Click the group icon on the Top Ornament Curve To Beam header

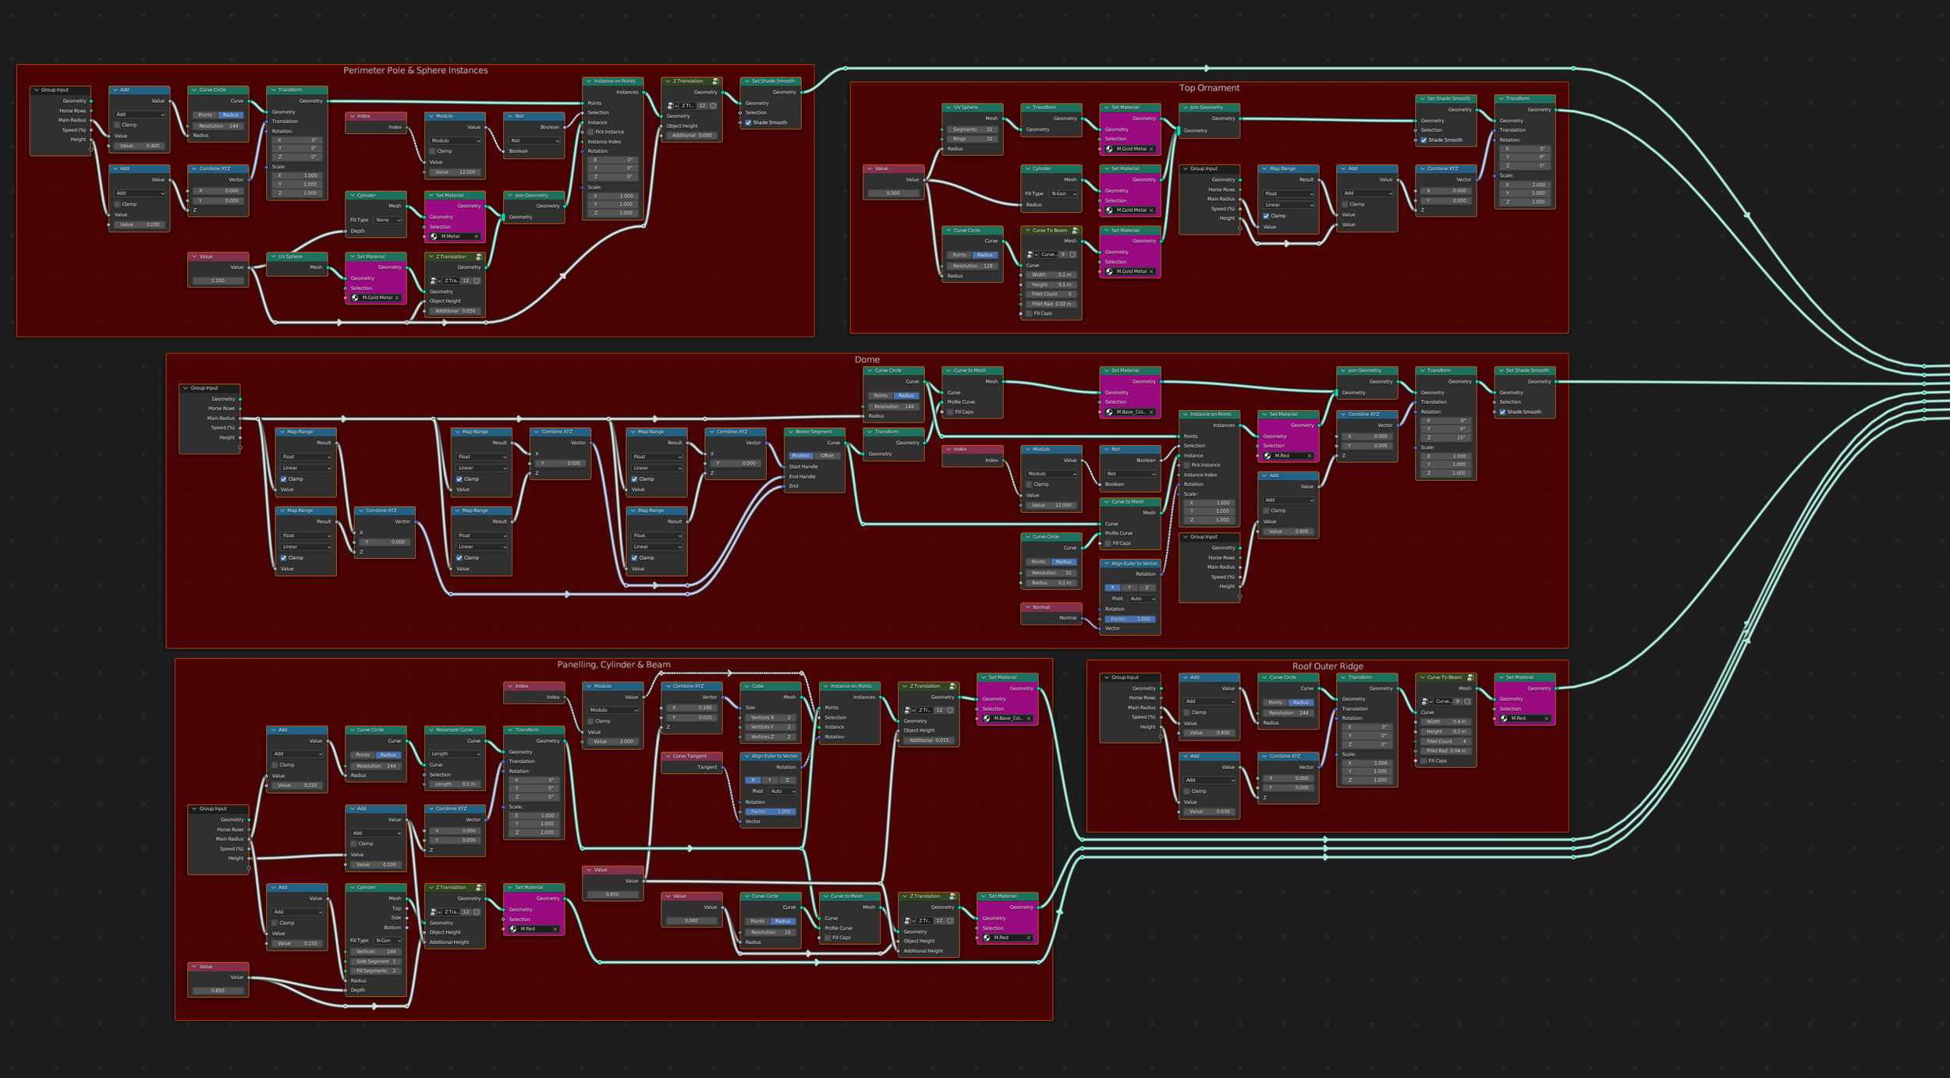[1075, 231]
